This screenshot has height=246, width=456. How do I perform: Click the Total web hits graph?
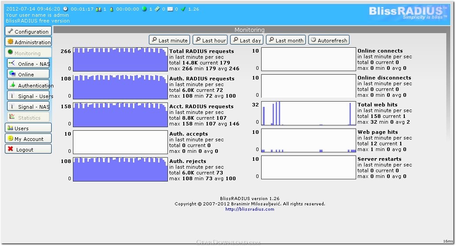[308, 113]
